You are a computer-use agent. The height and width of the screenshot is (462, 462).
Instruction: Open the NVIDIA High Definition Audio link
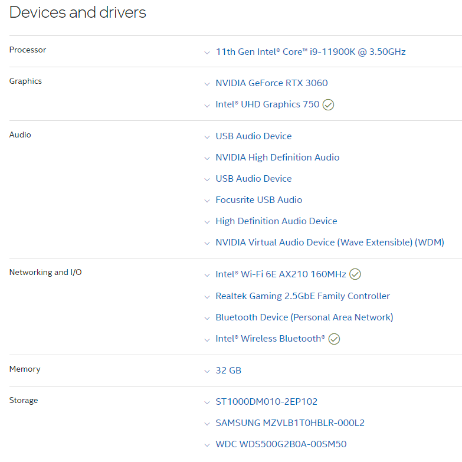pos(277,158)
